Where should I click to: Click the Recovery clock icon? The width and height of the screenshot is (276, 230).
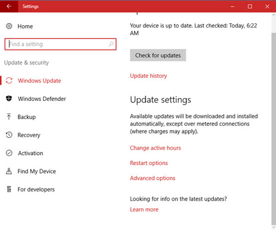(9, 135)
